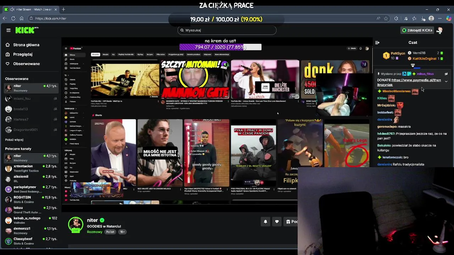
Task: Open the Miłość nie jest dla mnie short
Action: click(x=160, y=153)
